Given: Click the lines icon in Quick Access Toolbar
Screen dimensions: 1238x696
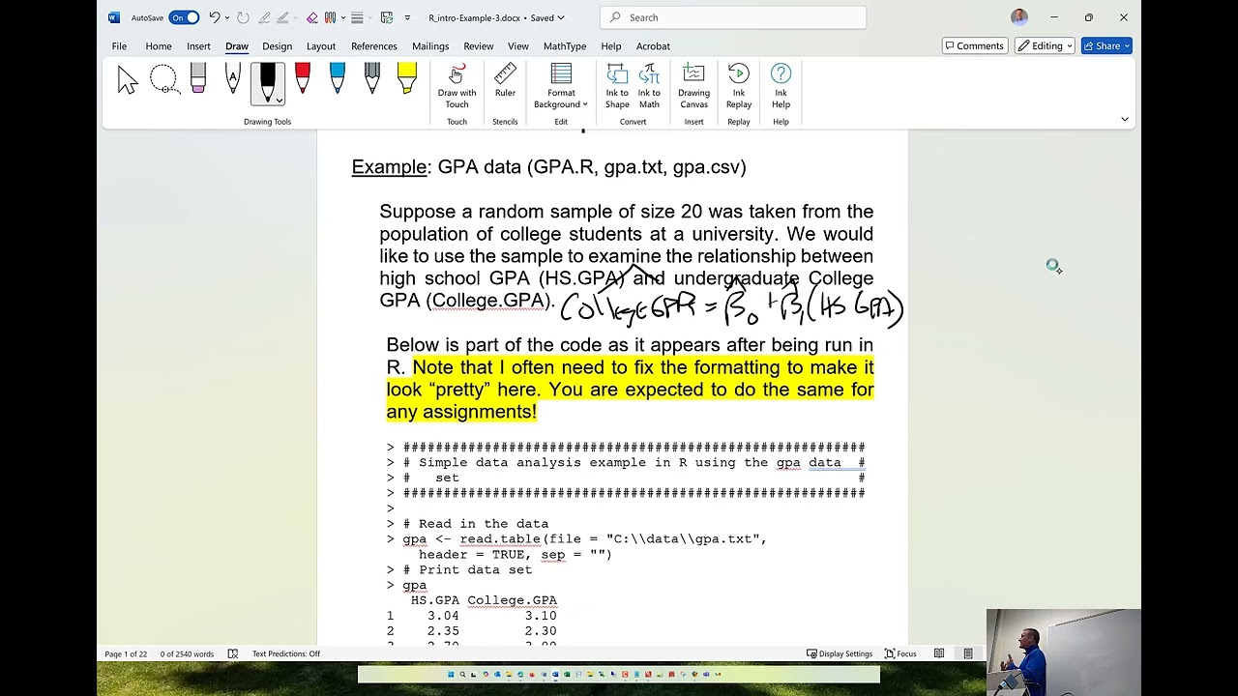Looking at the screenshot, I should click(x=357, y=17).
